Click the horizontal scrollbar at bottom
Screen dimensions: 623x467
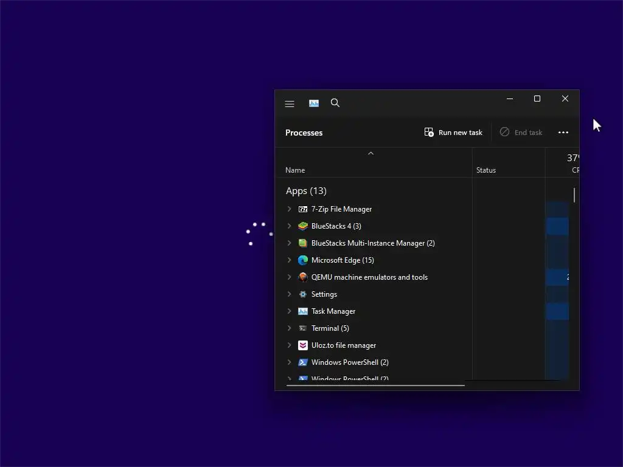click(x=375, y=385)
